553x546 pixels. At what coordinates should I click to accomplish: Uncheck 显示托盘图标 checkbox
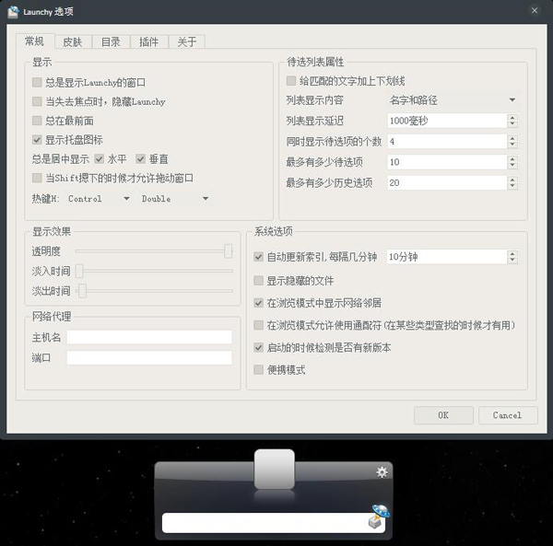[37, 140]
